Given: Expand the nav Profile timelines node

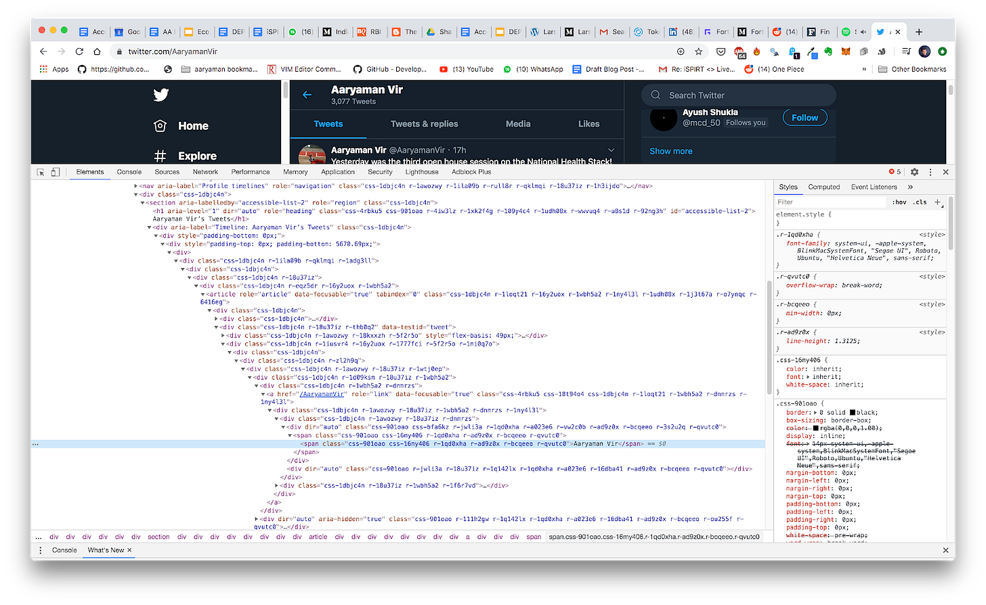Looking at the screenshot, I should pyautogui.click(x=136, y=186).
